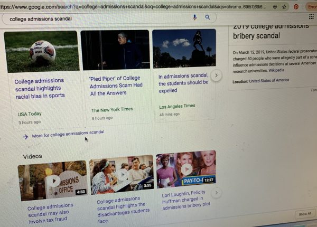Click the Location label in knowledge panel
317x227 pixels.
(240, 82)
